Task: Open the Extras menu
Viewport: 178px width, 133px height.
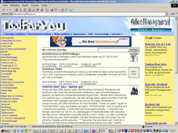Action: pos(44,5)
